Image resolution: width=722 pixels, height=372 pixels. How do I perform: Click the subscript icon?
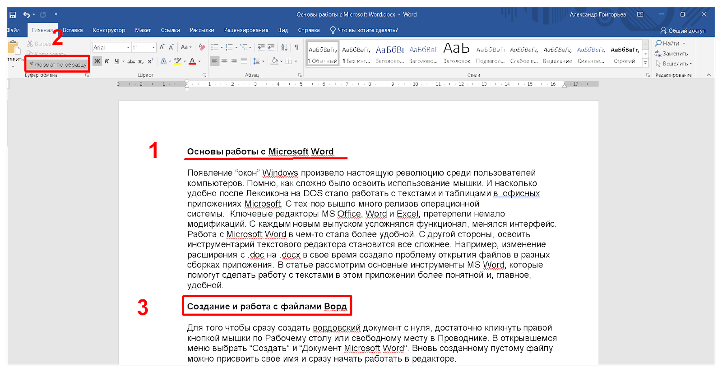(x=141, y=61)
